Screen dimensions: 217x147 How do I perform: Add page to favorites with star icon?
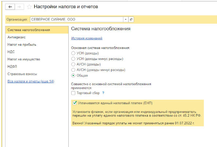[29, 7]
